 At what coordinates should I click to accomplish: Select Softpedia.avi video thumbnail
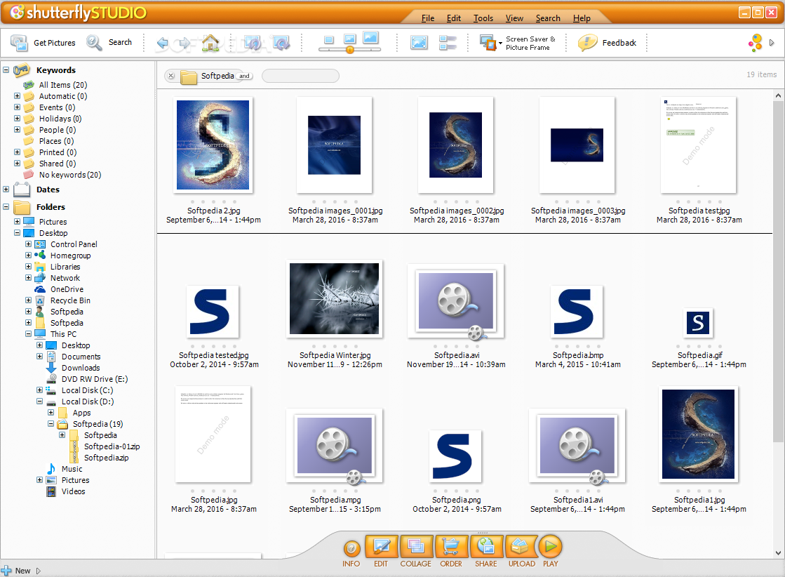455,302
